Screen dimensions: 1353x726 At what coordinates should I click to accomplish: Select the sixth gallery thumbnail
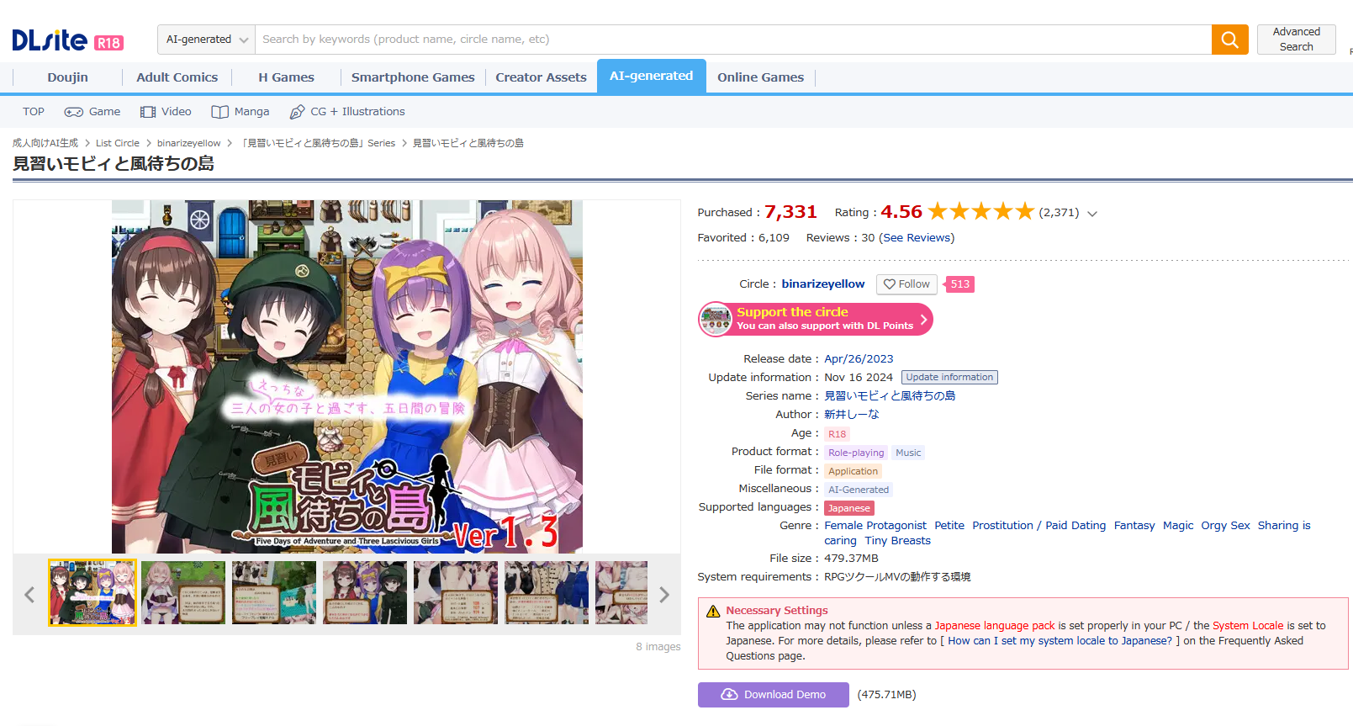[x=547, y=593]
